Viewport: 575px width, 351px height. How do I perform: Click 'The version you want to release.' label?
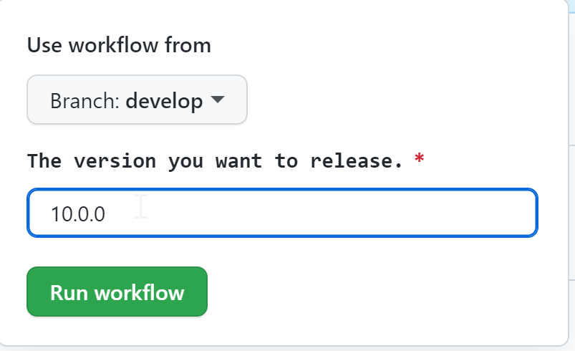click(x=215, y=161)
